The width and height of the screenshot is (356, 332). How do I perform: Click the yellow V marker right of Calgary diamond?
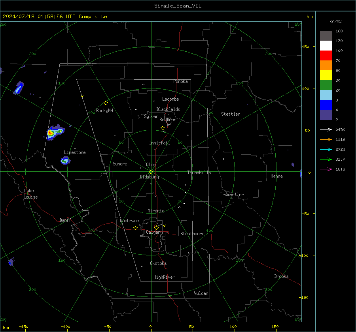point(165,226)
